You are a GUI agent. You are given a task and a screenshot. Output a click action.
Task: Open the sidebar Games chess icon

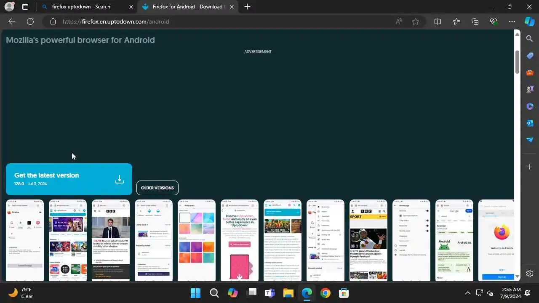pos(530,89)
